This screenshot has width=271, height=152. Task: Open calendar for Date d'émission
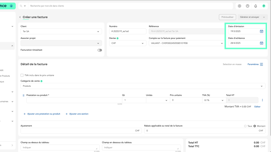(x=262, y=31)
